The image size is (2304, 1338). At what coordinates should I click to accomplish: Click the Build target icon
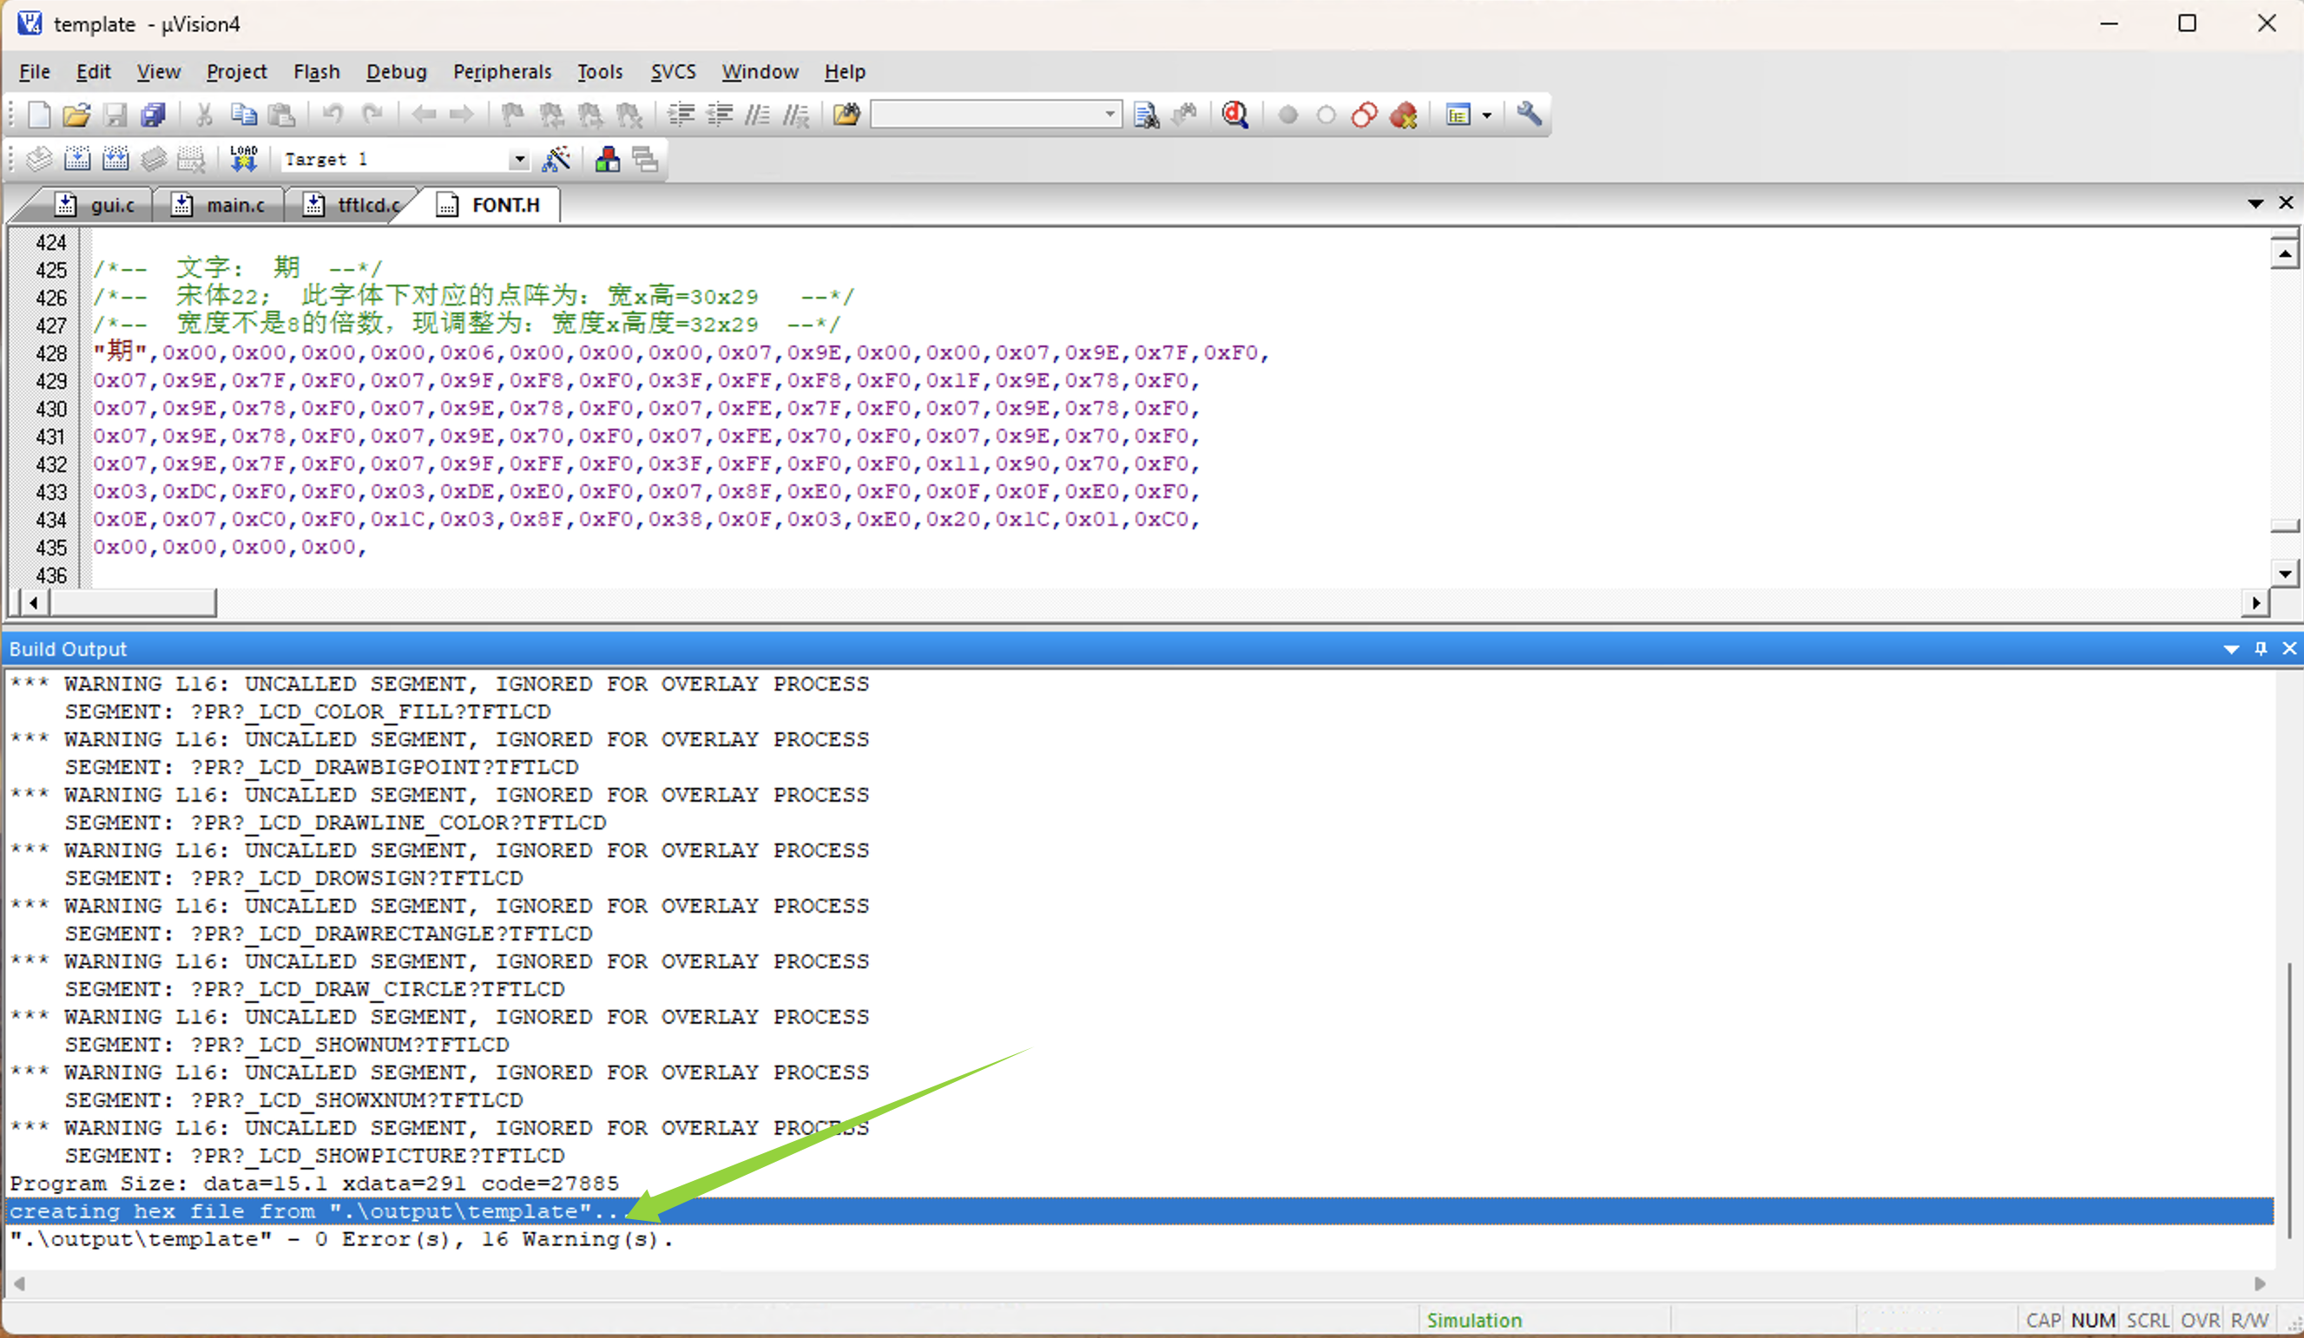click(78, 159)
